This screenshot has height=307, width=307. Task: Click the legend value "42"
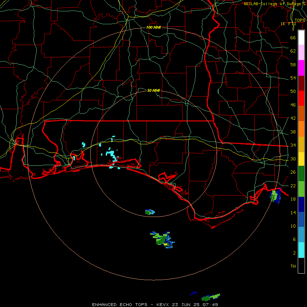pos(293,118)
